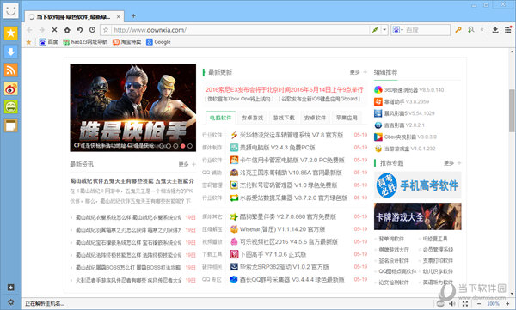Viewport: 516px width, 310px height.
Task: Click the URL address input field
Action: coord(240,30)
